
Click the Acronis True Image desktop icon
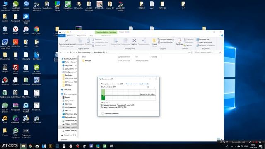pyautogui.click(x=5, y=44)
